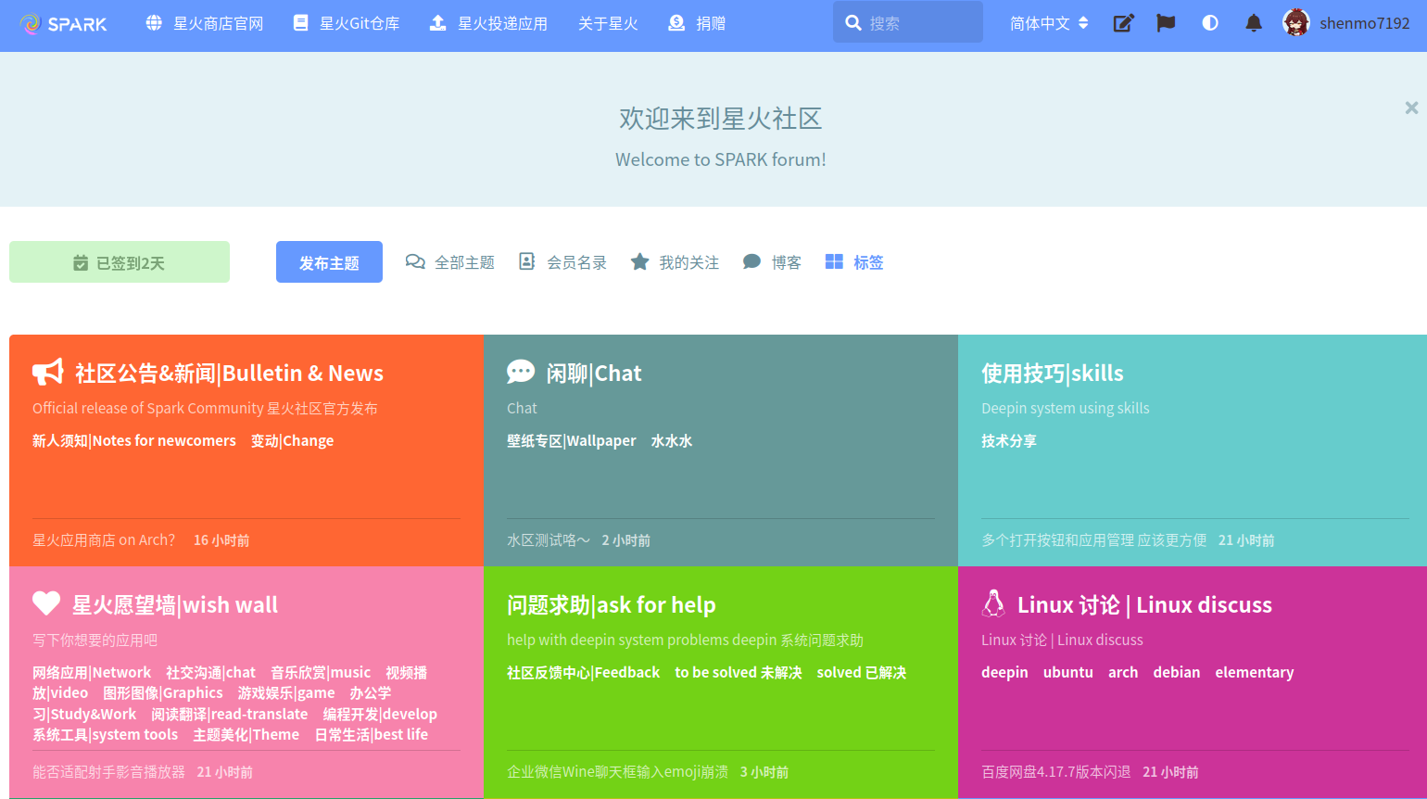Open the new post pencil icon
The width and height of the screenshot is (1427, 799).
[1123, 24]
